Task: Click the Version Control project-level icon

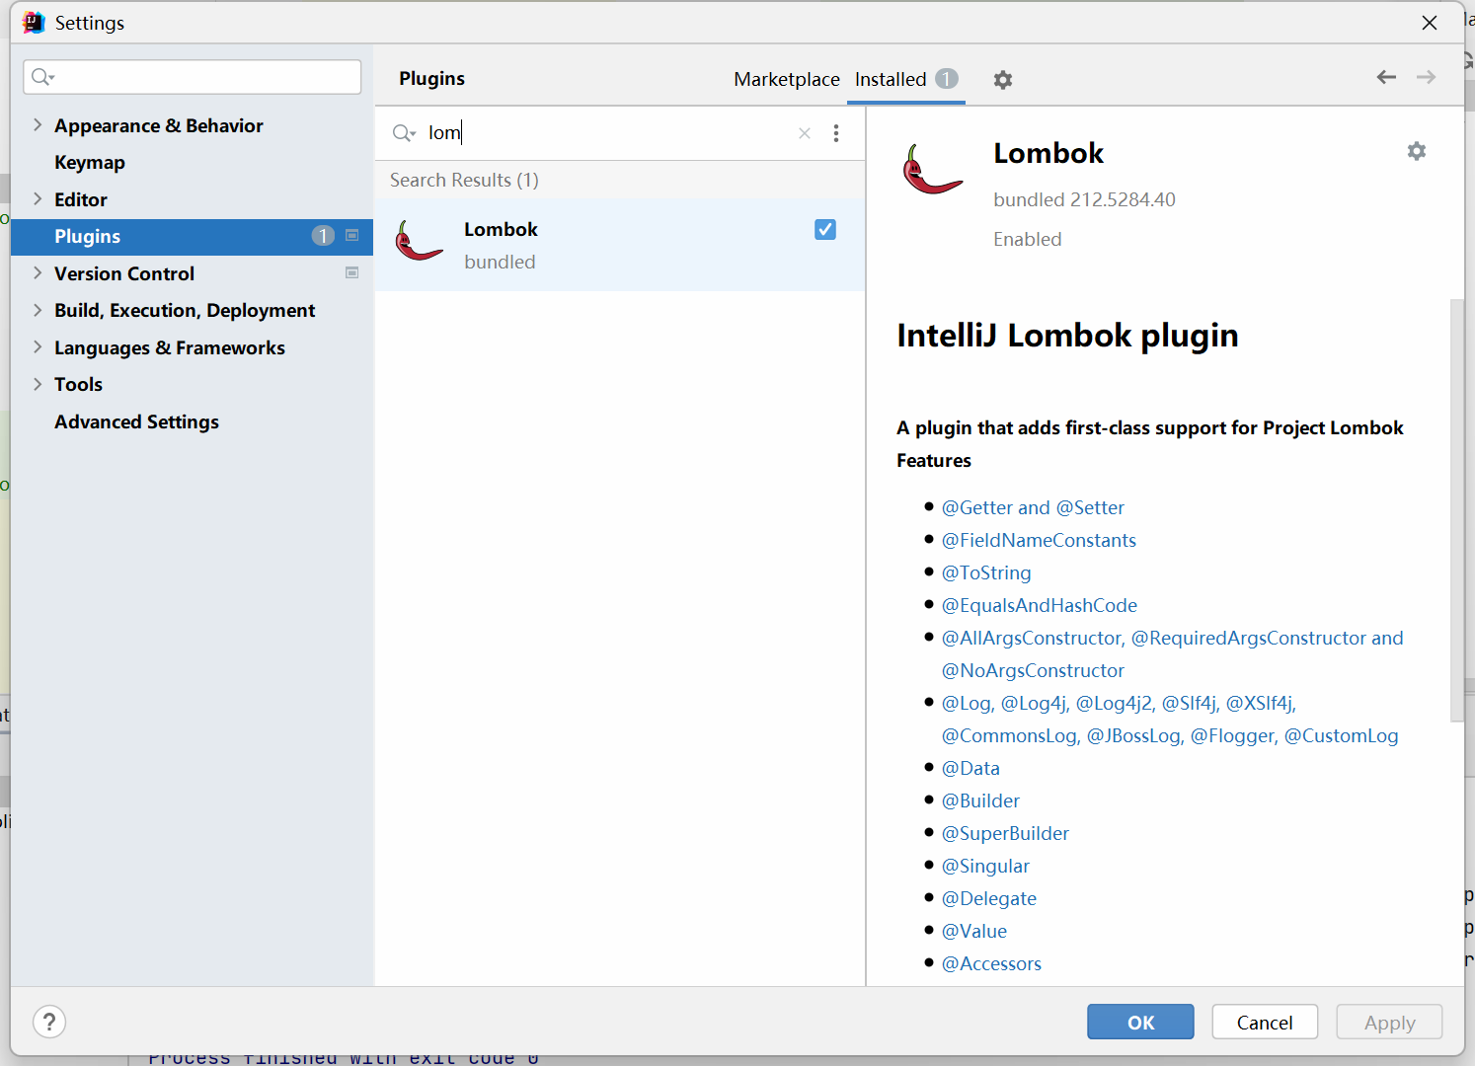Action: point(352,272)
